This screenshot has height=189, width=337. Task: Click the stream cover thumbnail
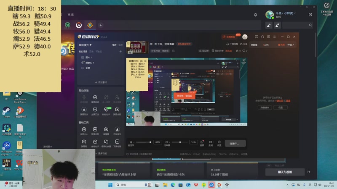point(137,47)
